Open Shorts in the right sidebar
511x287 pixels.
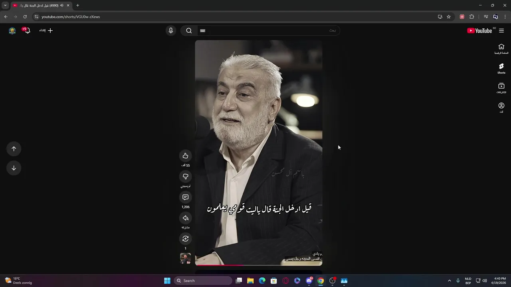click(x=501, y=69)
